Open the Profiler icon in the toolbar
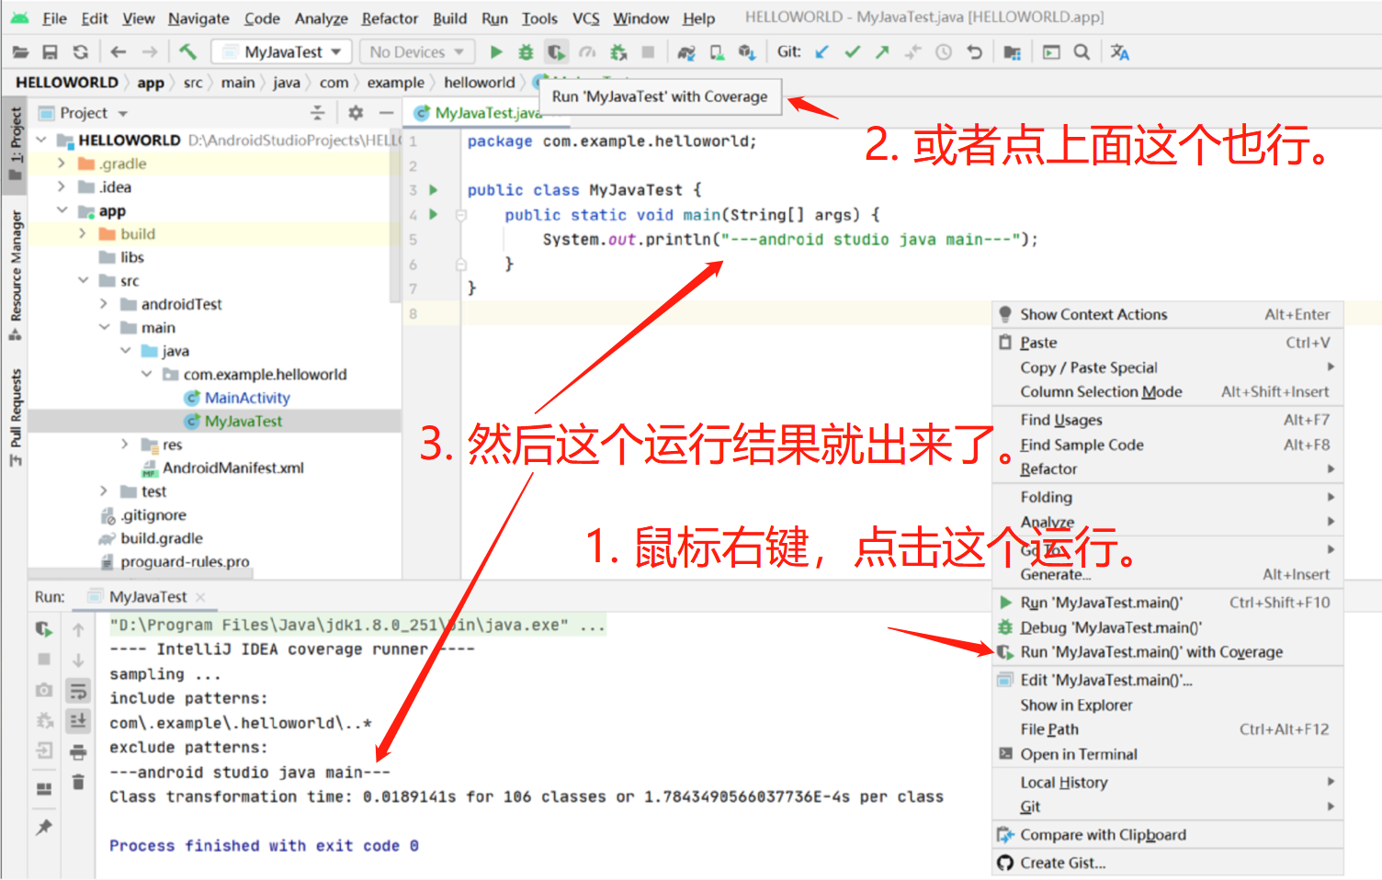1382x880 pixels. 588,51
